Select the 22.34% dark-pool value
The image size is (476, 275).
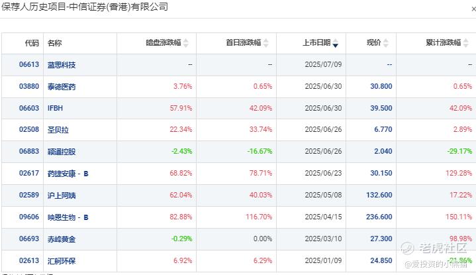coord(181,129)
